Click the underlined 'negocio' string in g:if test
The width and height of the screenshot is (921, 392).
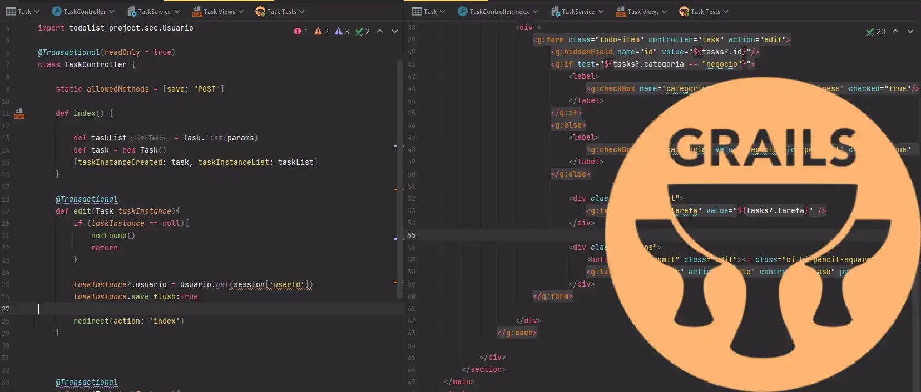721,64
